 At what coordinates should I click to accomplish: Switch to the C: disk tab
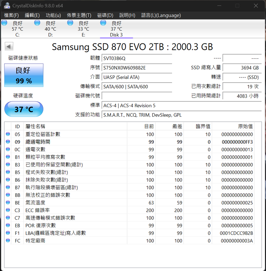point(17,29)
